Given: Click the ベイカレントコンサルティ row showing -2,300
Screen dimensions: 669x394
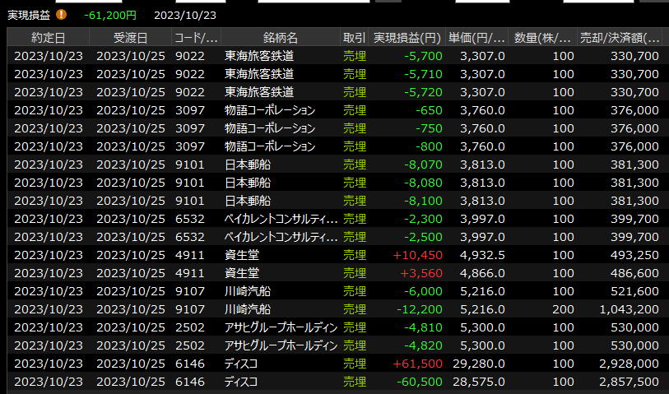Looking at the screenshot, I should [x=281, y=219].
